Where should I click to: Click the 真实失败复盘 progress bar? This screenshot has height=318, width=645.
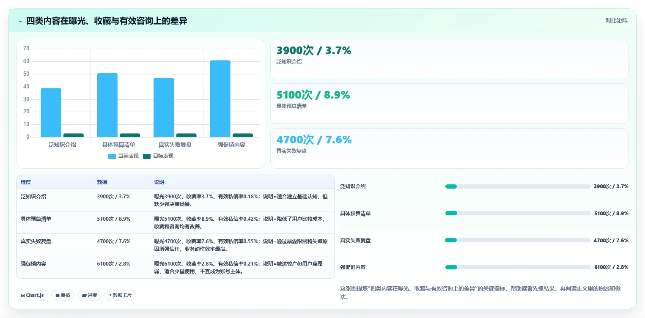tap(518, 240)
